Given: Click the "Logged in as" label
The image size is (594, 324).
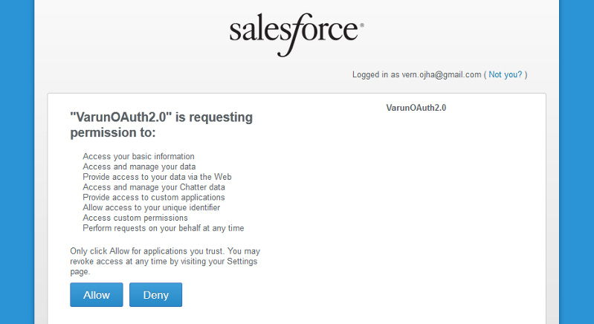Looking at the screenshot, I should click(x=376, y=74).
